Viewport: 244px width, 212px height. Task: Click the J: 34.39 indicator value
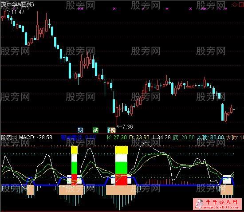point(161,137)
